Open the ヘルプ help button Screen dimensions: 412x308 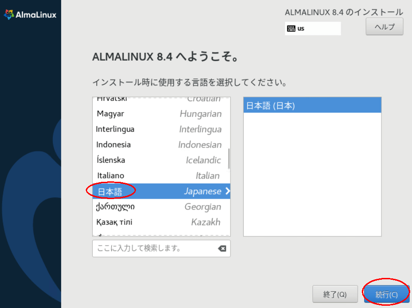[x=385, y=26]
